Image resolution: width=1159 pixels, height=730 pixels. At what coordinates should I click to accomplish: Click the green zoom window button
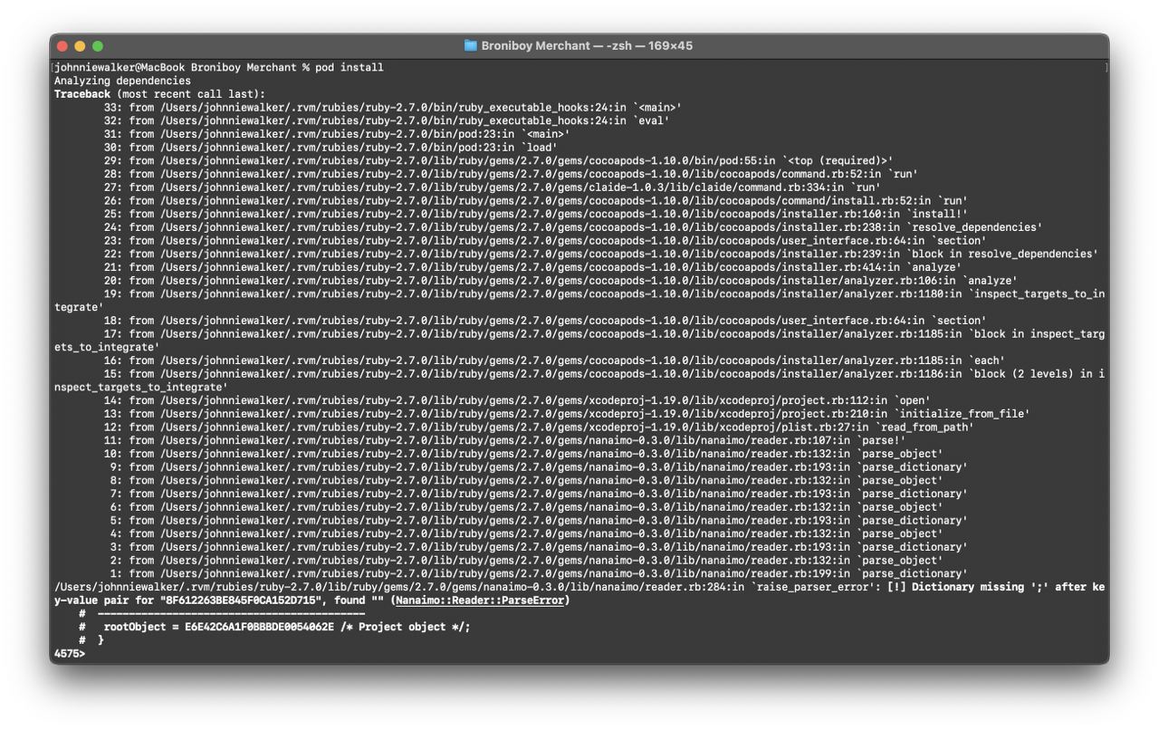pos(98,46)
